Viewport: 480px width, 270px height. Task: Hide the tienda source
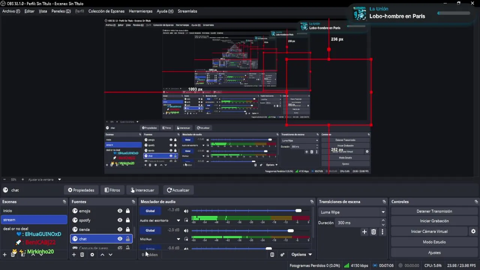click(120, 229)
